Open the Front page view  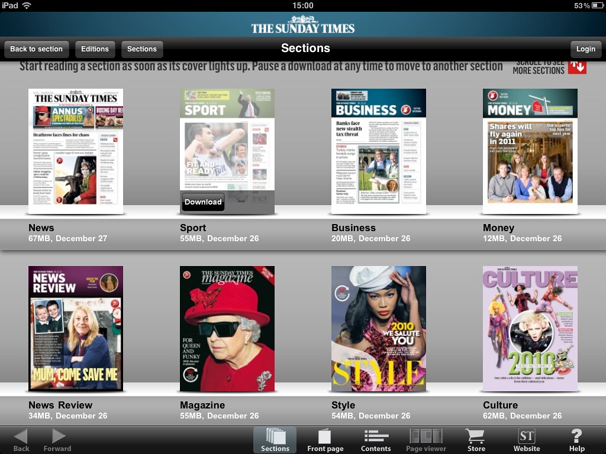[325, 437]
